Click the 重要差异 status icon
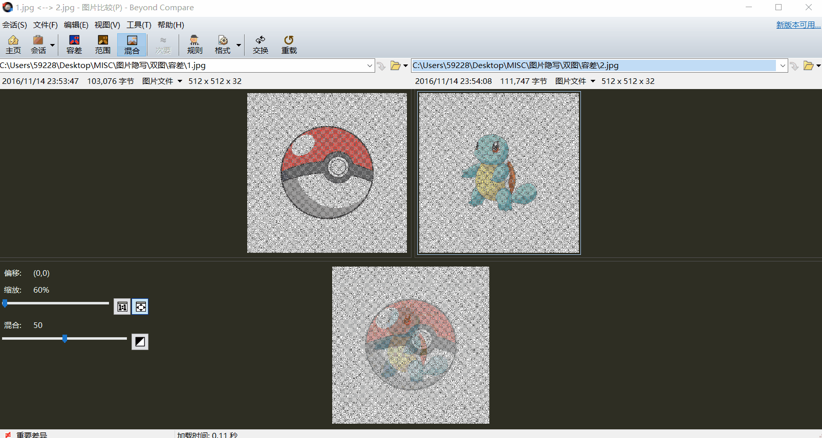 (x=8, y=435)
